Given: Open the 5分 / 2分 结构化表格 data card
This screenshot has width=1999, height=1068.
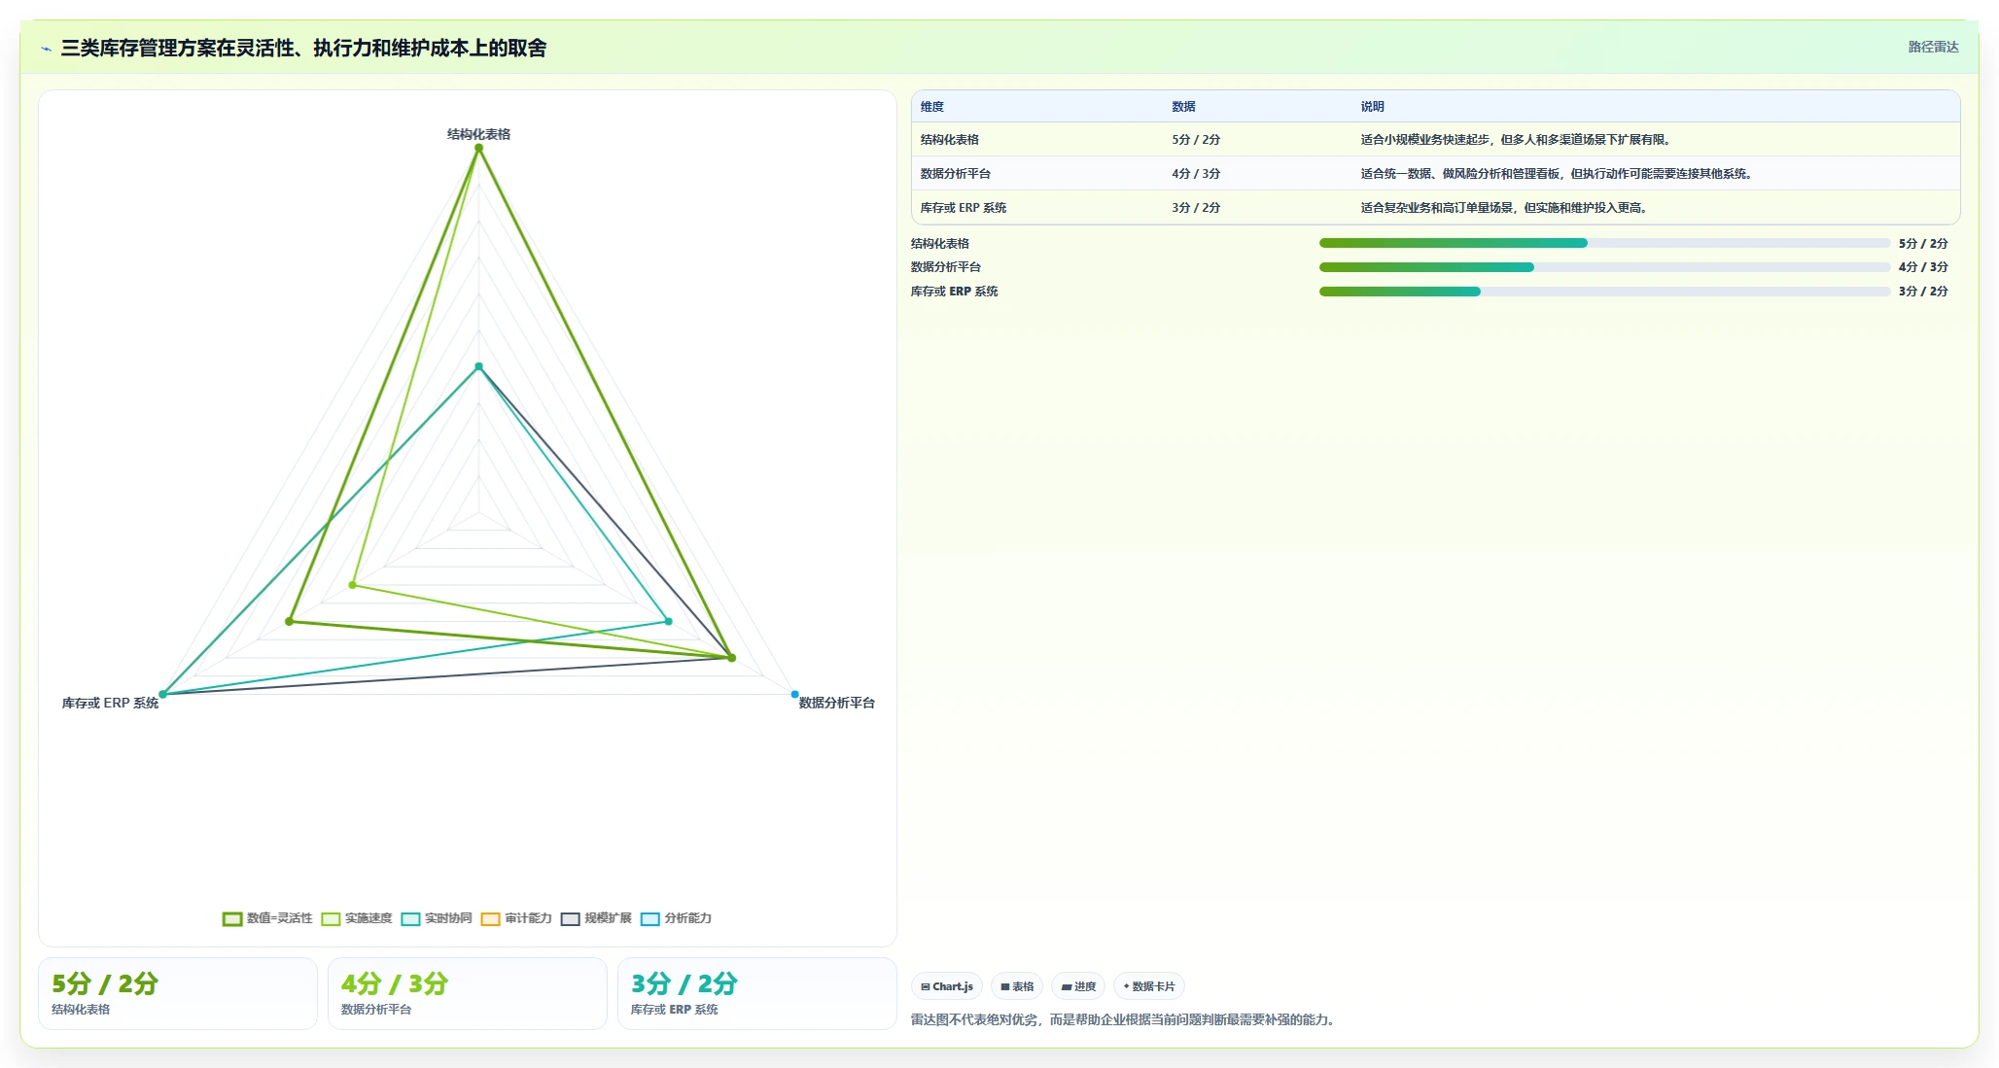Looking at the screenshot, I should (178, 993).
